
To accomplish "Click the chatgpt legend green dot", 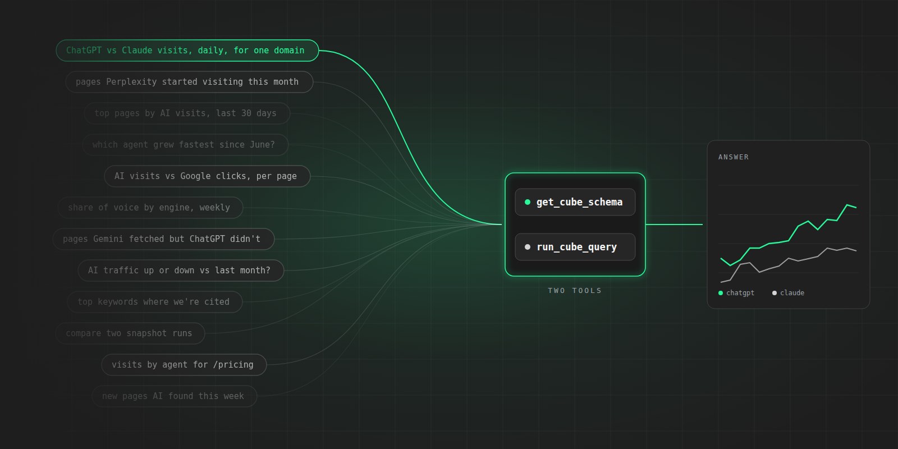I will (721, 293).
